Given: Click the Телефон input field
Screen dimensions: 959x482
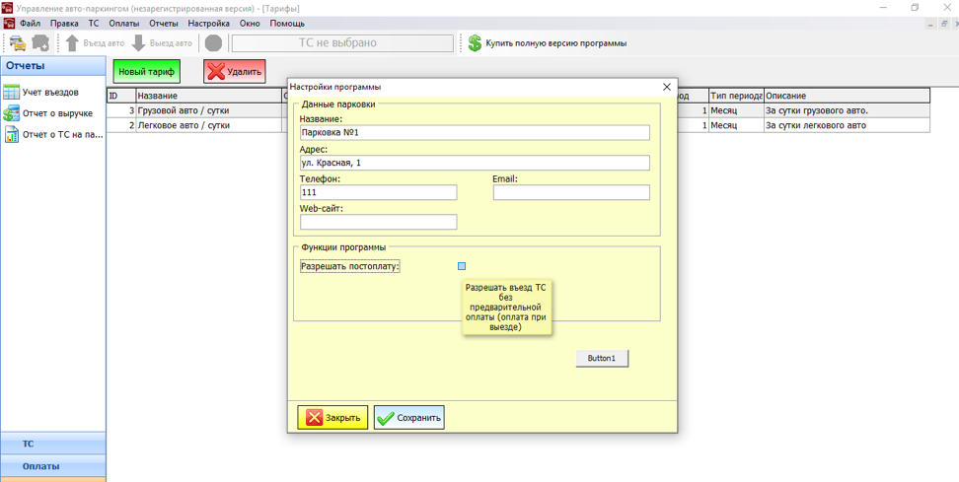Looking at the screenshot, I should 379,192.
